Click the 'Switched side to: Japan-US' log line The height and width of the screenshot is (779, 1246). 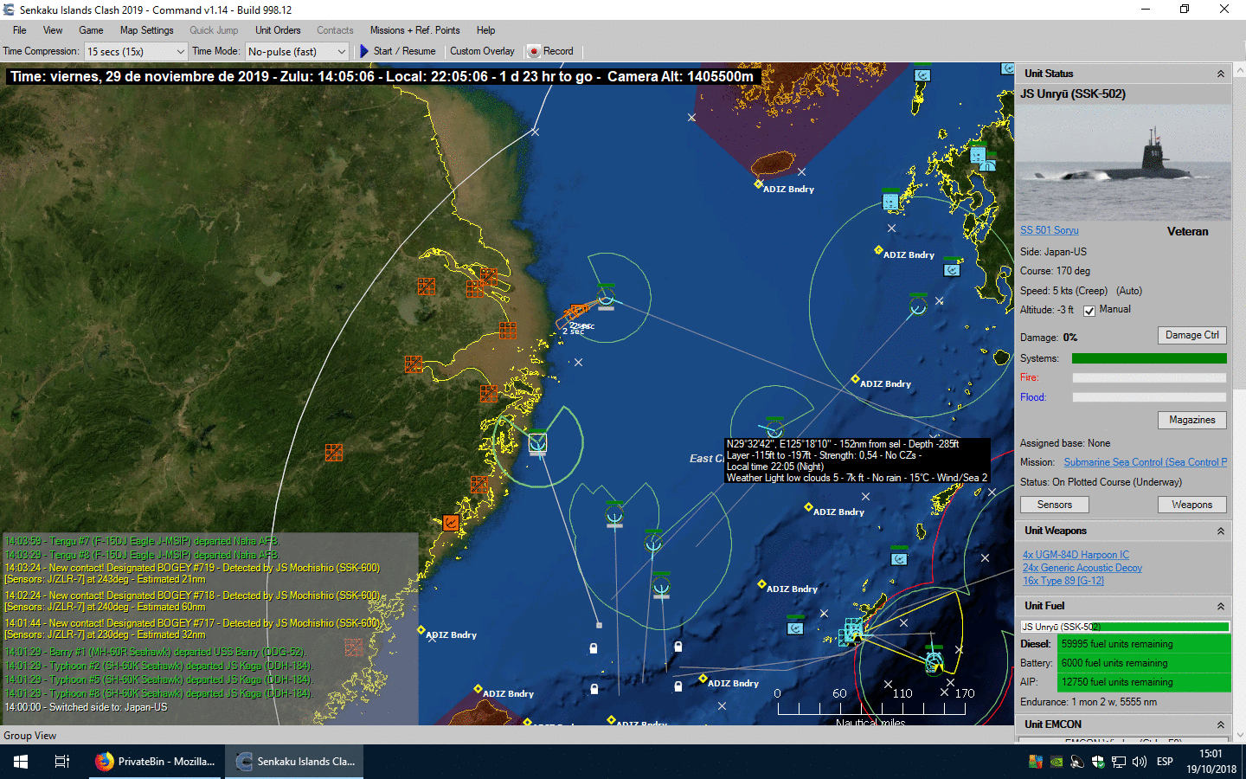(x=86, y=707)
